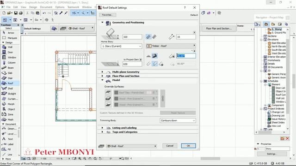
Task: Click Cancel in Roof Default Settings
Action: tap(170, 146)
